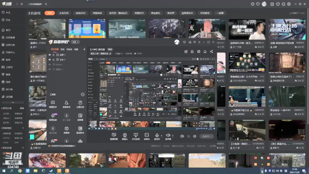This screenshot has height=174, width=309.
Task: Switch to the 我的场景 tab
Action: click(x=55, y=49)
